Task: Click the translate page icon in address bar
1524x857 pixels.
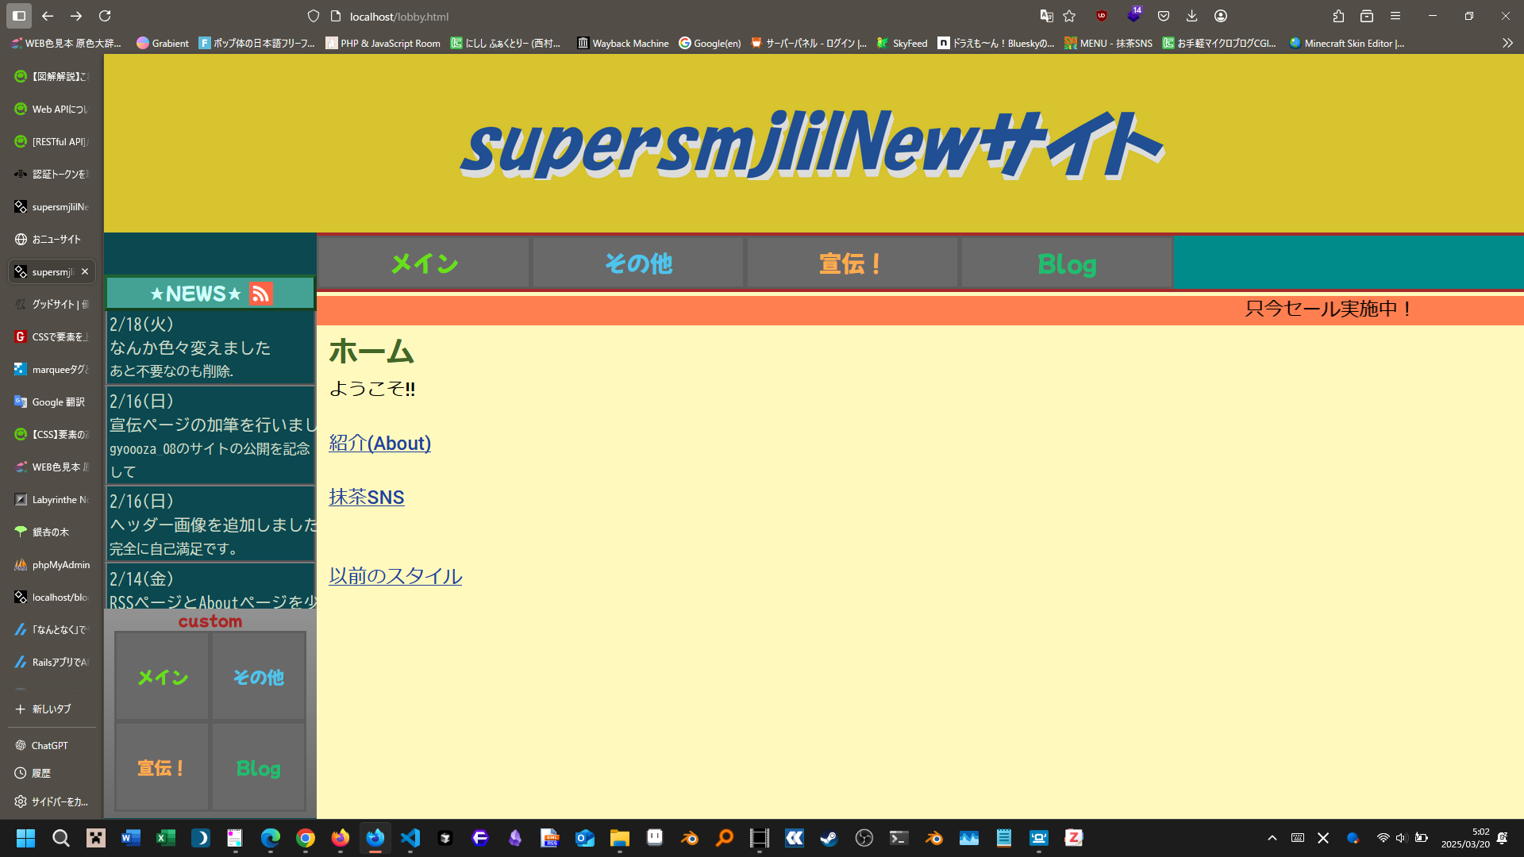Action: 1046,16
